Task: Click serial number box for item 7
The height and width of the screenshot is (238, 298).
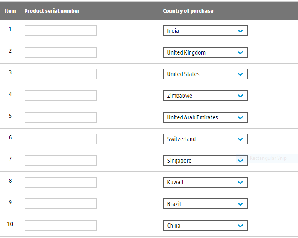Action: [x=61, y=161]
